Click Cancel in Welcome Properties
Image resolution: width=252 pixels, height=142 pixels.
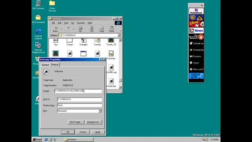click(83, 132)
